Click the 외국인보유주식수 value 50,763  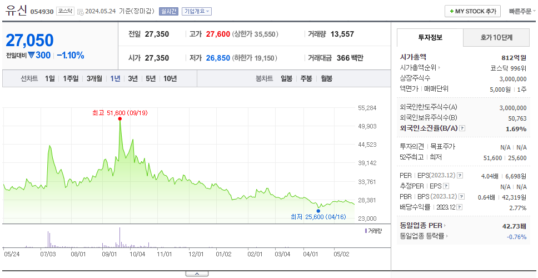coord(517,118)
